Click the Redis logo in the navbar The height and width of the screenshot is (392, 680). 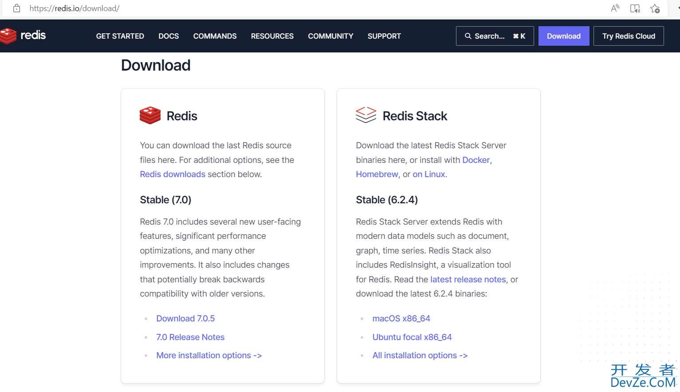[23, 36]
